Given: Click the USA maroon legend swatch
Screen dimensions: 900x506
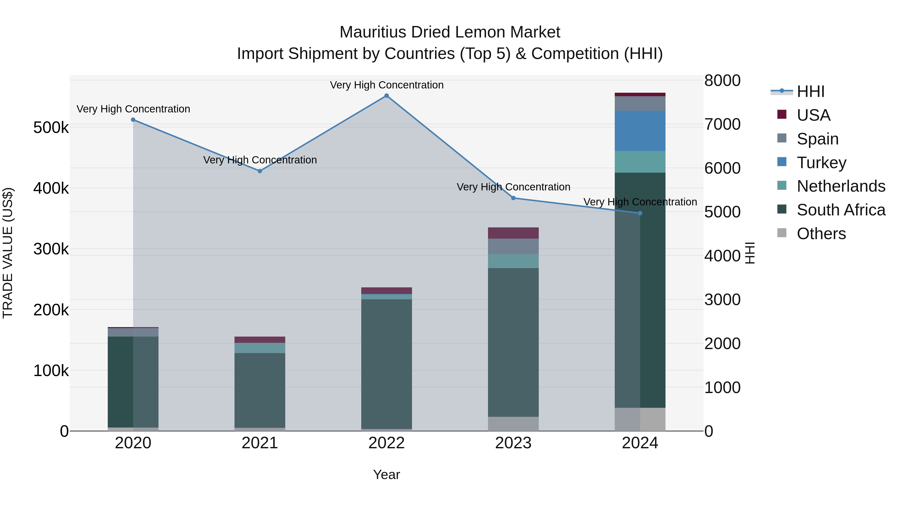Looking at the screenshot, I should pos(782,114).
